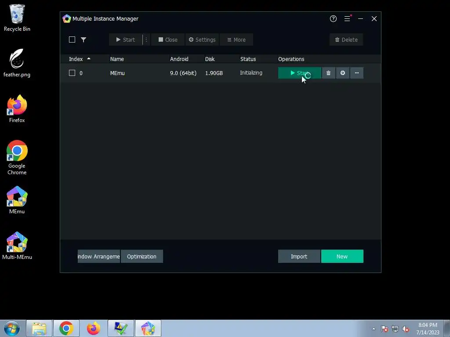Click the taskbar icon with warning checkmark

tap(121, 328)
